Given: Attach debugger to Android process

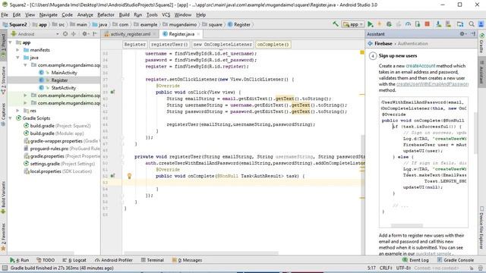Looking at the screenshot, I should click(418, 24).
